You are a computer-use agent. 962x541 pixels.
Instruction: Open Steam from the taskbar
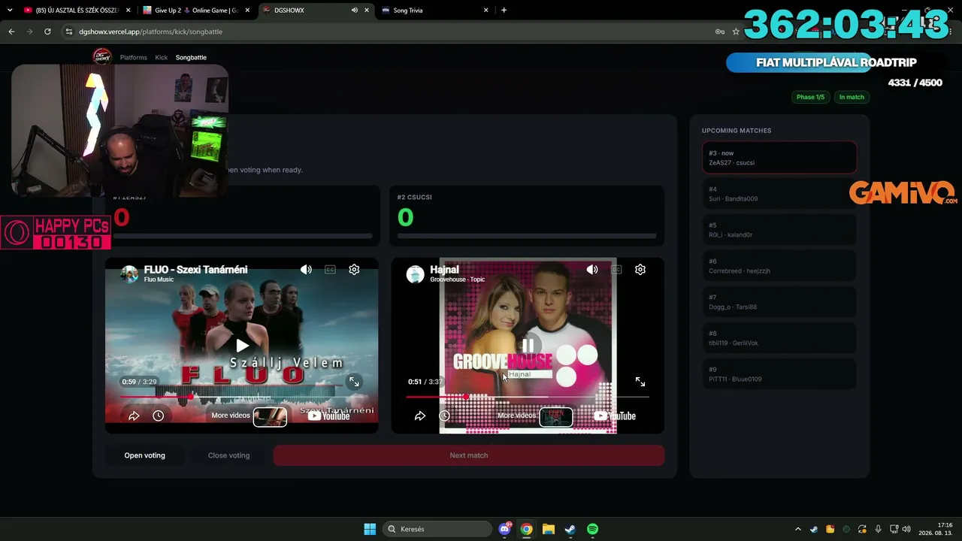tap(570, 529)
